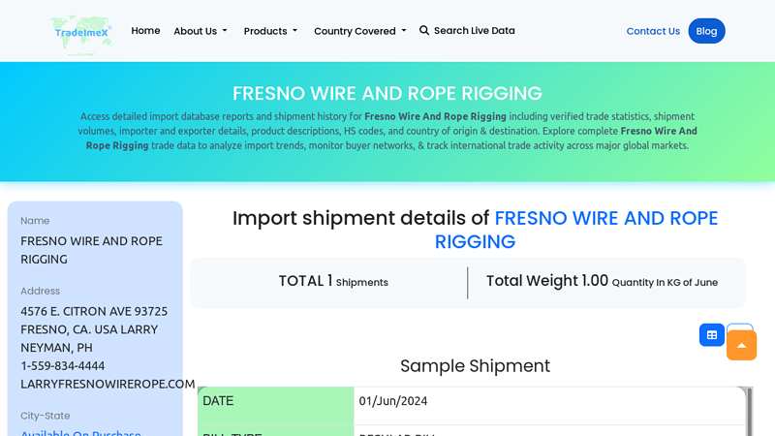Open Search Live Data
This screenshot has width=775, height=436.
[474, 31]
